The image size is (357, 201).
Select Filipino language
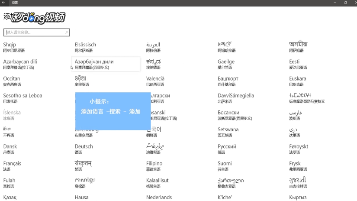click(154, 166)
